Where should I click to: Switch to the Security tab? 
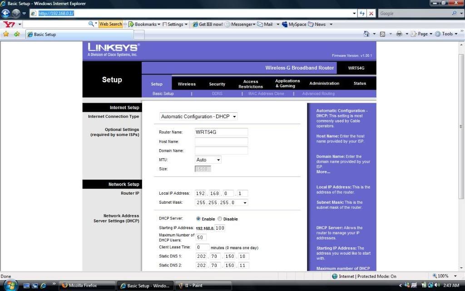pyautogui.click(x=217, y=84)
